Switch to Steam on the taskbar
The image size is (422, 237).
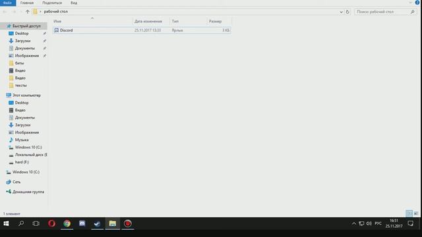coord(97,224)
